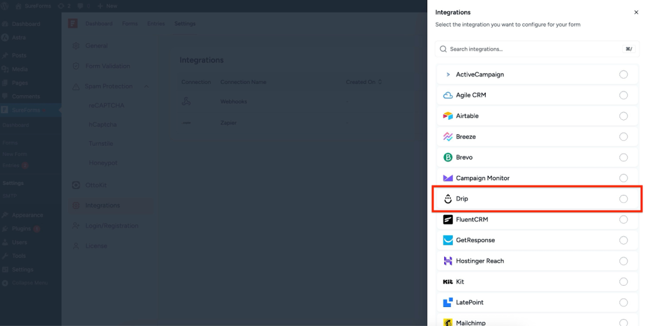Select the FluentCRM radio button

coord(623,219)
